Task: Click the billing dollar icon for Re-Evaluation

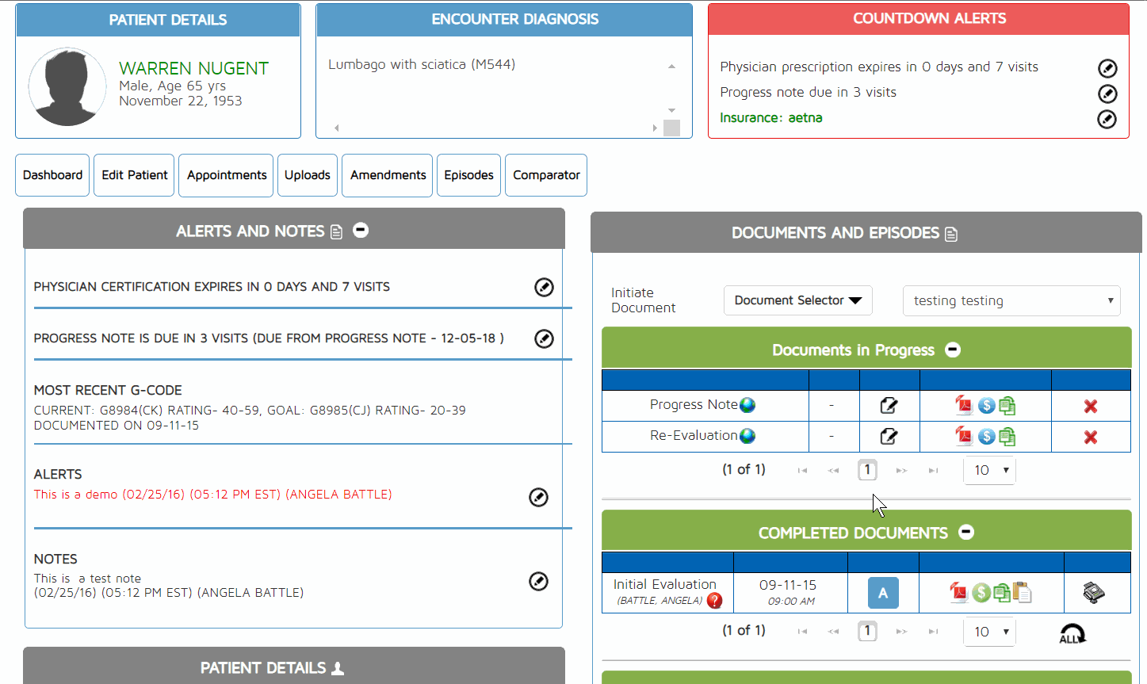Action: tap(986, 436)
